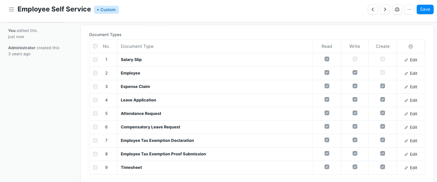Screen dimensions: 437x182
Task: Click the Edit button for Compensatory Leave Request
Action: 411,127
